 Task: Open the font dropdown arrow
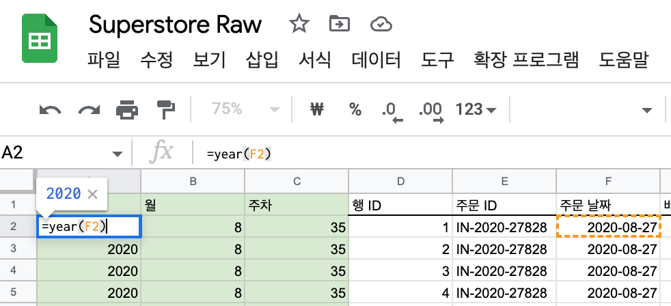click(x=646, y=111)
